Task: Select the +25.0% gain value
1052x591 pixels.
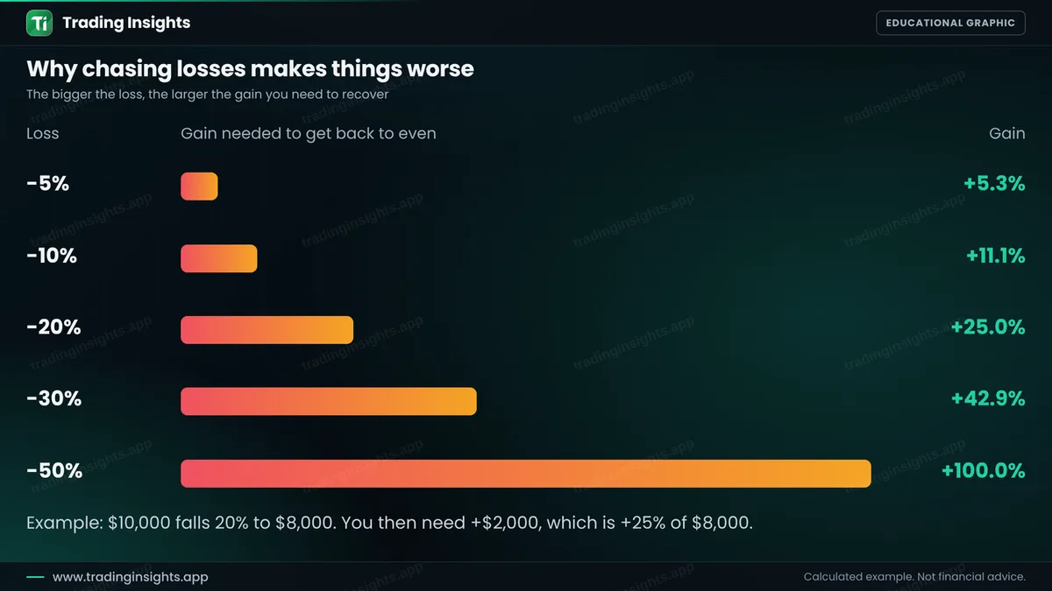Action: point(988,327)
